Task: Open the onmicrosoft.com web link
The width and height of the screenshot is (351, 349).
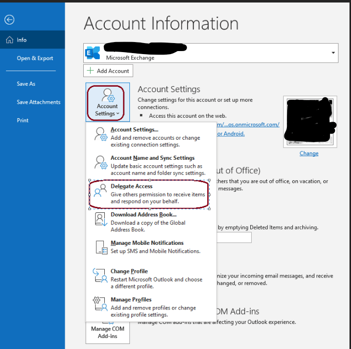Action: pyautogui.click(x=248, y=125)
